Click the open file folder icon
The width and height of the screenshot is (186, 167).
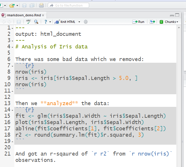point(12,5)
